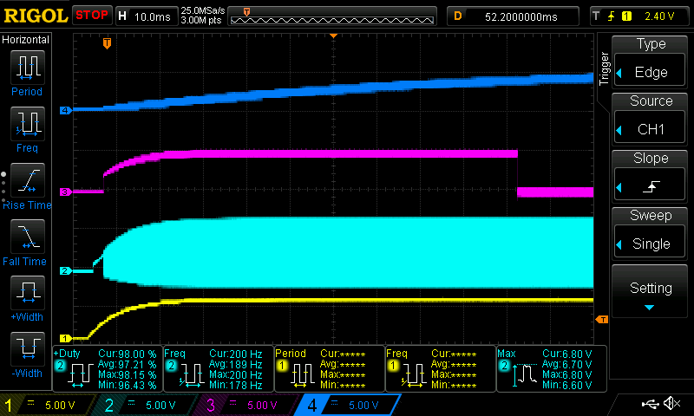Click the center time reference triangle marker
694x416 pixels.
(333, 36)
